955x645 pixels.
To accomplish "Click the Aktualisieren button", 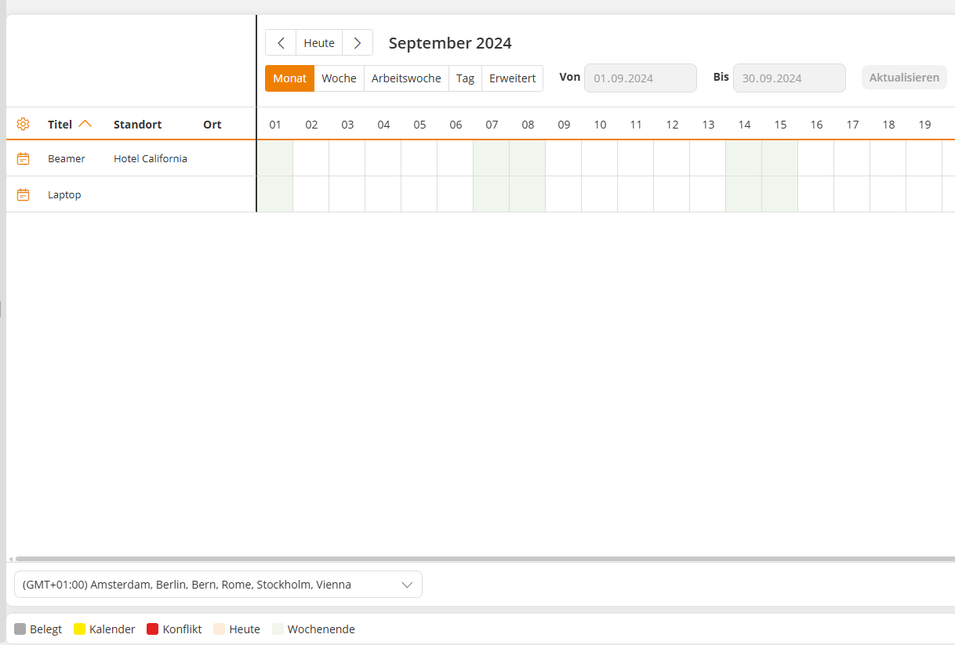I will 904,78.
